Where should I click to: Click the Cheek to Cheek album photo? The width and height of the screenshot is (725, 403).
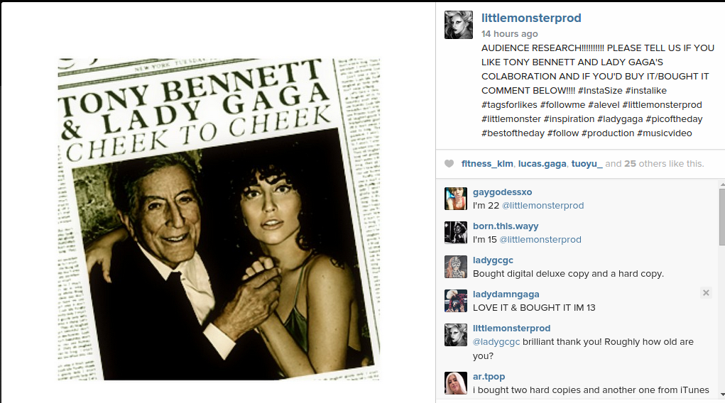coord(219,219)
